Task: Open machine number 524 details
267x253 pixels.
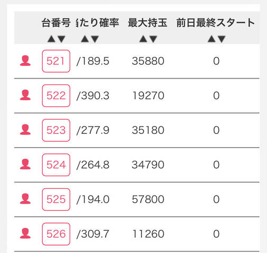Action: click(x=56, y=165)
